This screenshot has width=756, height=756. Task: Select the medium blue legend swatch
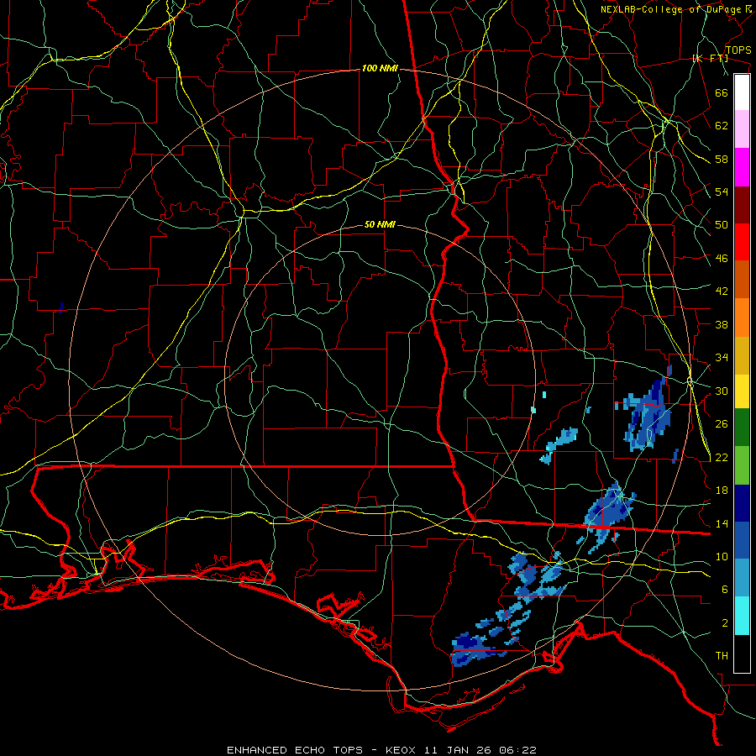click(x=742, y=540)
